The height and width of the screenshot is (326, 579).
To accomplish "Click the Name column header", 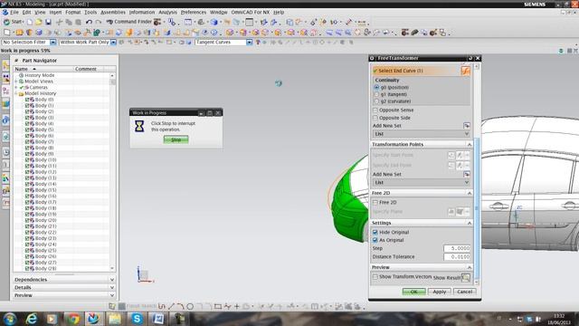I will click(43, 69).
